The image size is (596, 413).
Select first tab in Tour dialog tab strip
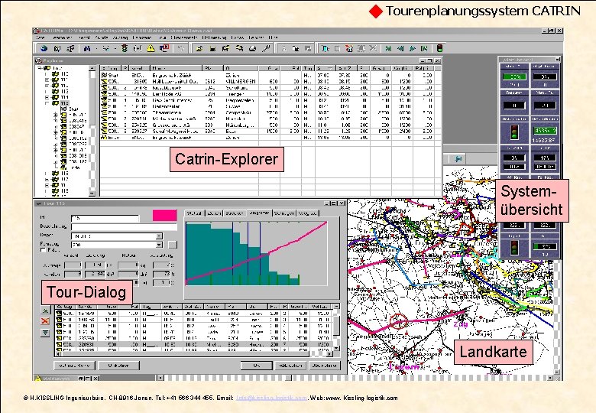pos(195,213)
